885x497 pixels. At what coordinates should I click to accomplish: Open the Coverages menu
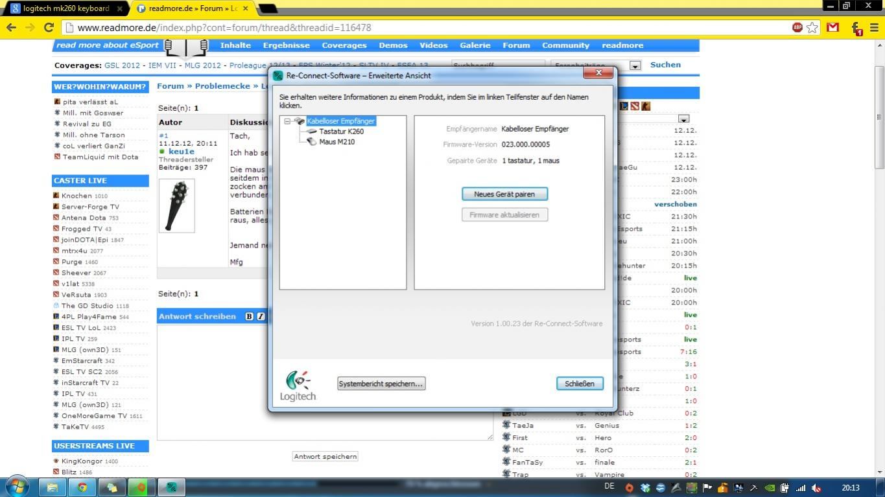pyautogui.click(x=344, y=45)
